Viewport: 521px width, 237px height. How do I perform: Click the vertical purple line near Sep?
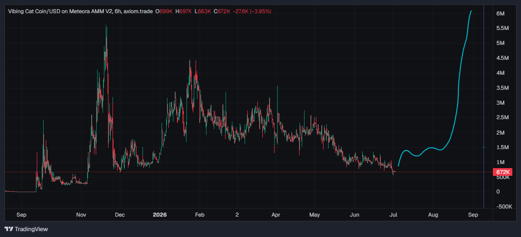click(483, 106)
